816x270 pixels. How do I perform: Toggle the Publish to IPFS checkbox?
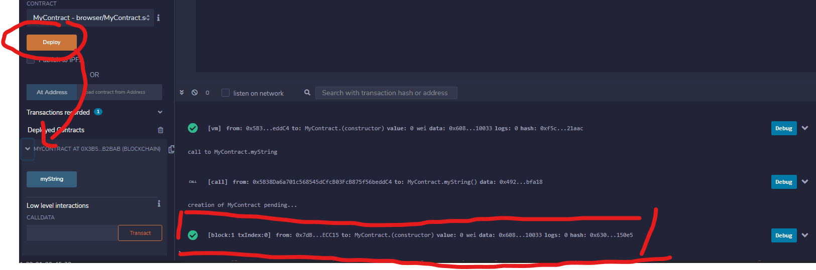pyautogui.click(x=31, y=60)
